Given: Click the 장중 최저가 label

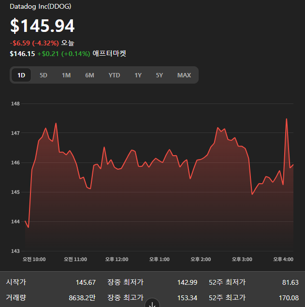Looking at the screenshot, I should point(126,282).
